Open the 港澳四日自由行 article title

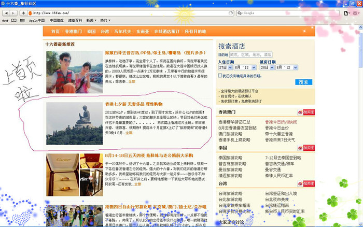(x=156, y=207)
